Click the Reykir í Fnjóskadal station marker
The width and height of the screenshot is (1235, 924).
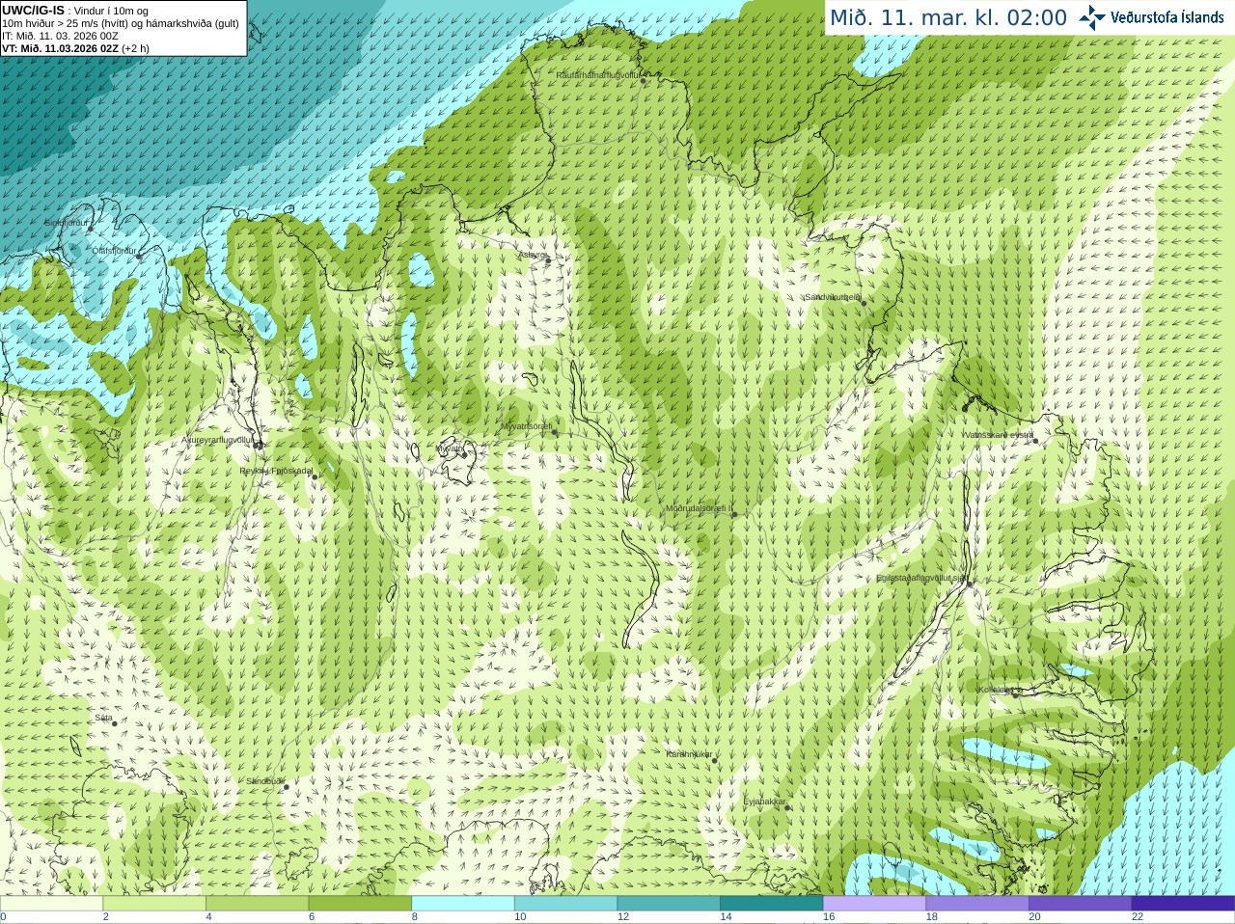[315, 476]
